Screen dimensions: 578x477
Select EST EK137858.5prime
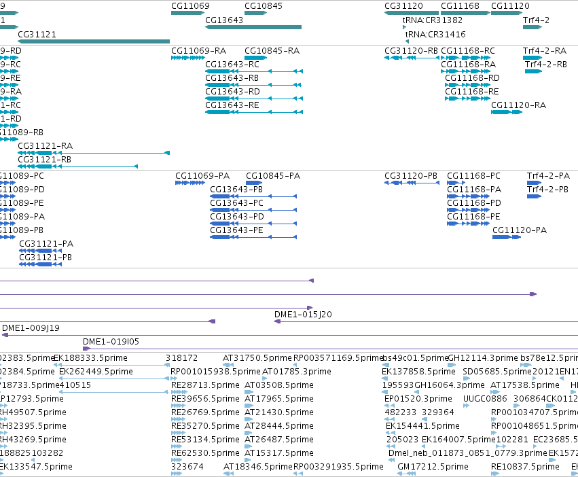click(x=419, y=372)
